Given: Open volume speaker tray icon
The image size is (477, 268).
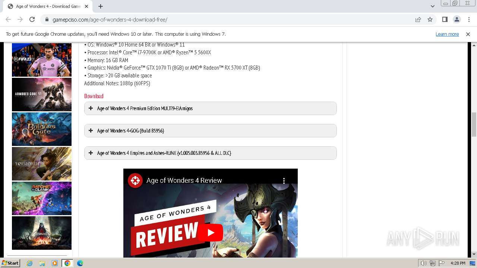Looking at the screenshot, I should click(x=424, y=263).
